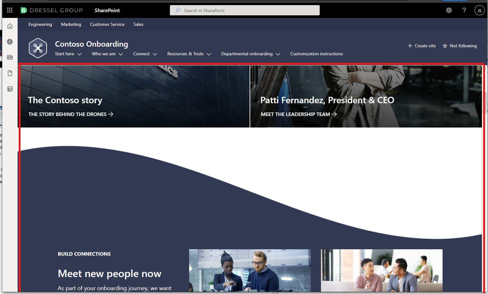
Task: Open the Settings gear icon
Action: 449,10
